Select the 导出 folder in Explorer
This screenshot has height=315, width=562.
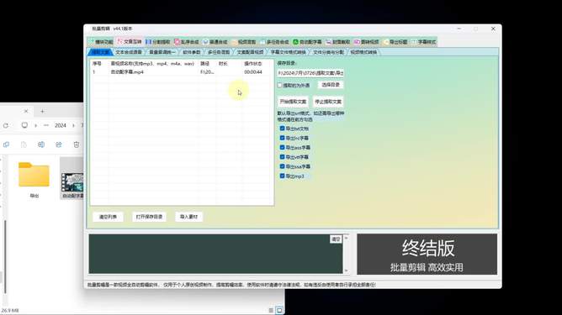click(34, 179)
